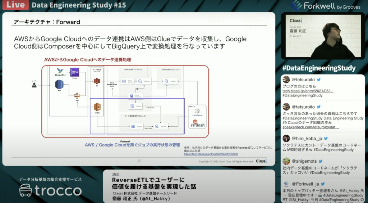Click the @shigemots profile avatar
The image size is (368, 203).
(286, 161)
